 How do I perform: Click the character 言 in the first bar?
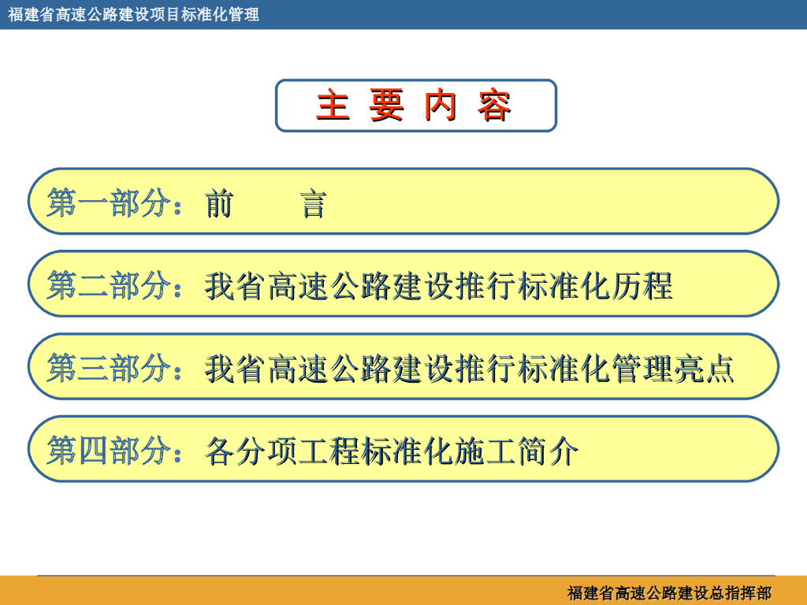(313, 203)
